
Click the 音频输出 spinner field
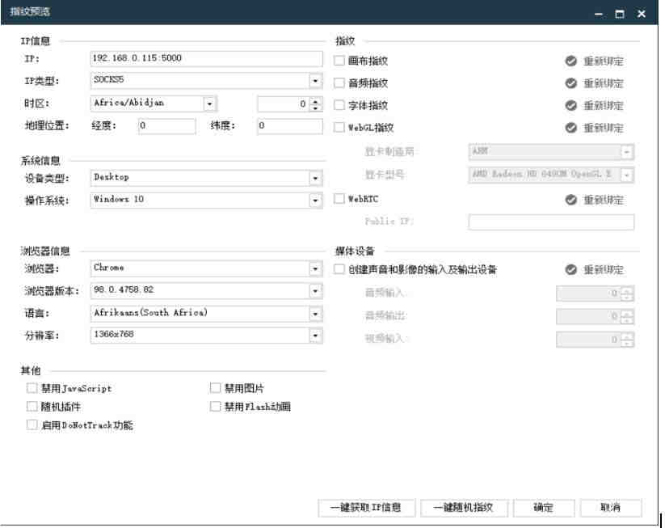tap(595, 316)
